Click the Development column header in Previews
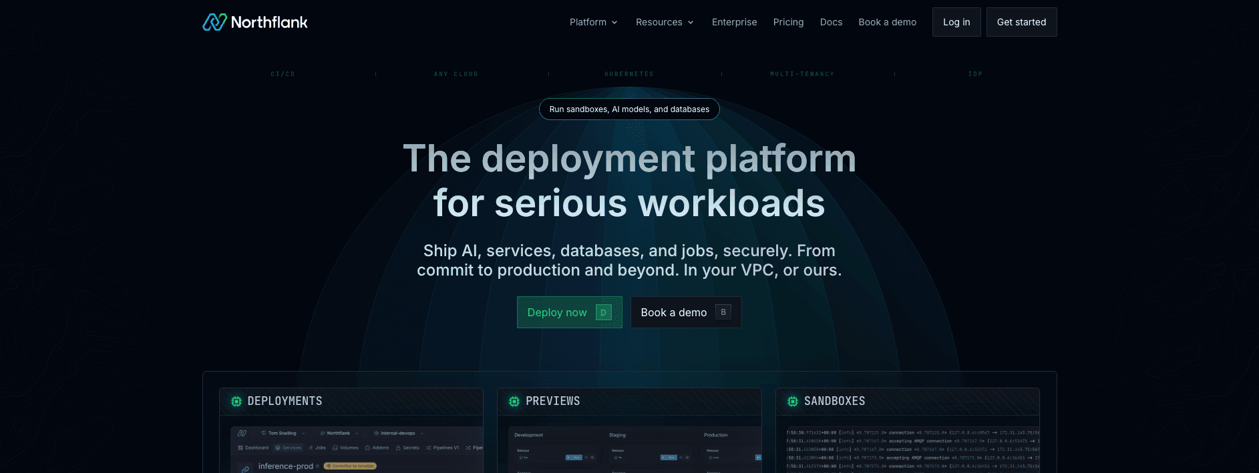Image resolution: width=1259 pixels, height=473 pixels. (528, 435)
